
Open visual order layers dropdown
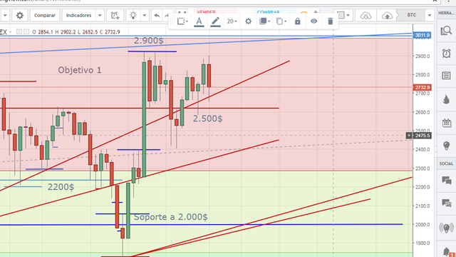pos(264,21)
